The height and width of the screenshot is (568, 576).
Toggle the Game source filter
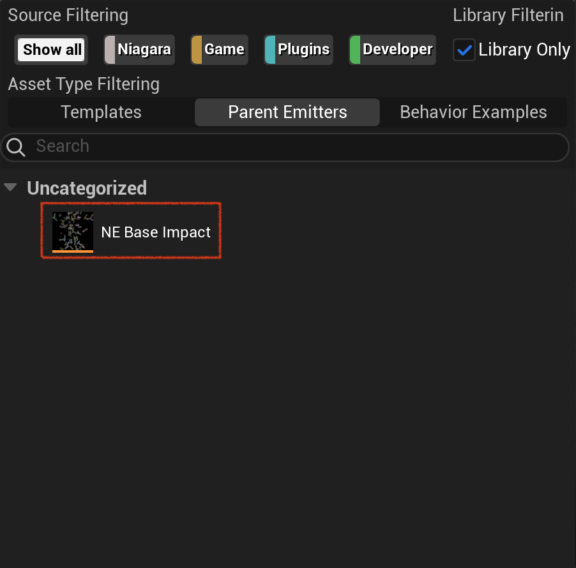[x=220, y=50]
